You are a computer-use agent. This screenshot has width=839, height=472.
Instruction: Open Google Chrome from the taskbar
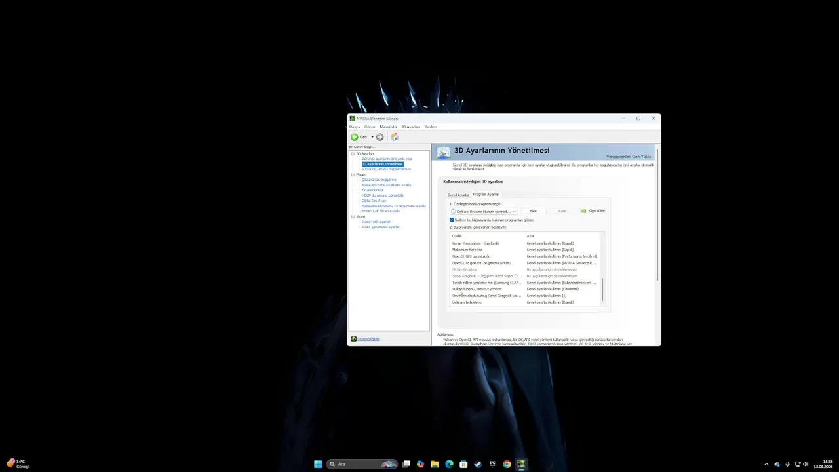tap(507, 464)
